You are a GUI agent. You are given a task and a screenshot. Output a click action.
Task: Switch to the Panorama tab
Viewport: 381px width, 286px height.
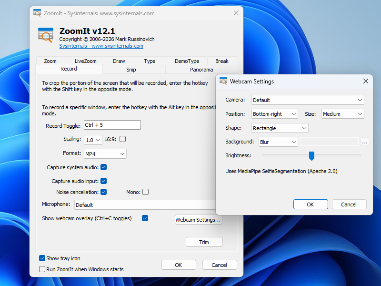(201, 70)
